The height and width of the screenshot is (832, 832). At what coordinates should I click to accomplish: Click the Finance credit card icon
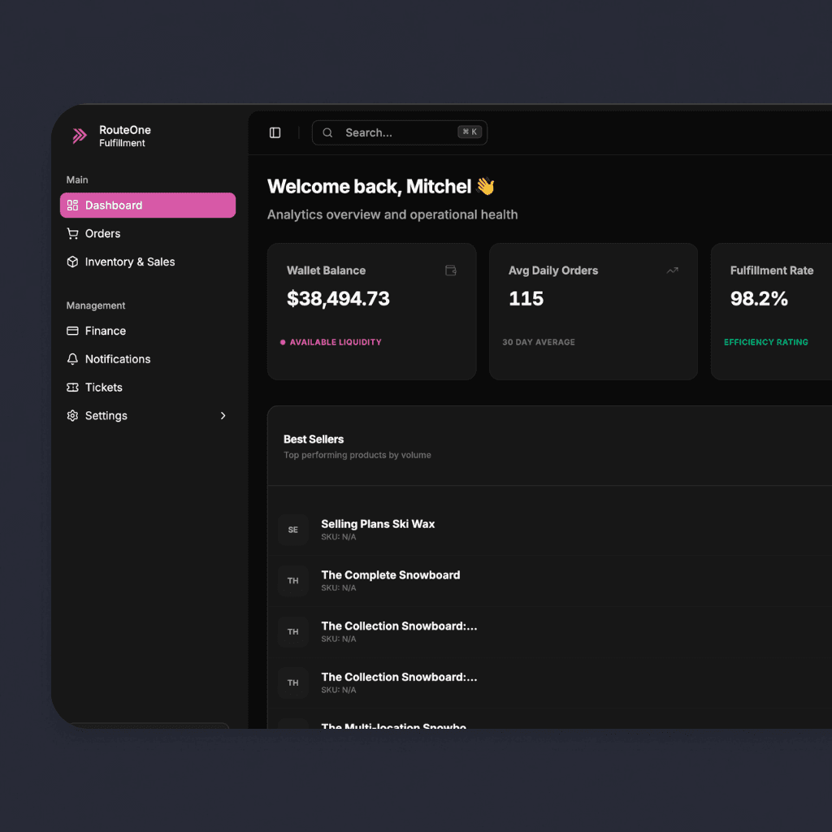72,331
